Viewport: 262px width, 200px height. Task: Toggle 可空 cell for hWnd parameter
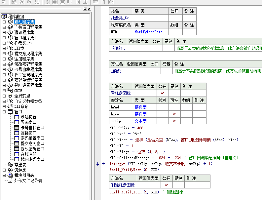tap(174, 107)
